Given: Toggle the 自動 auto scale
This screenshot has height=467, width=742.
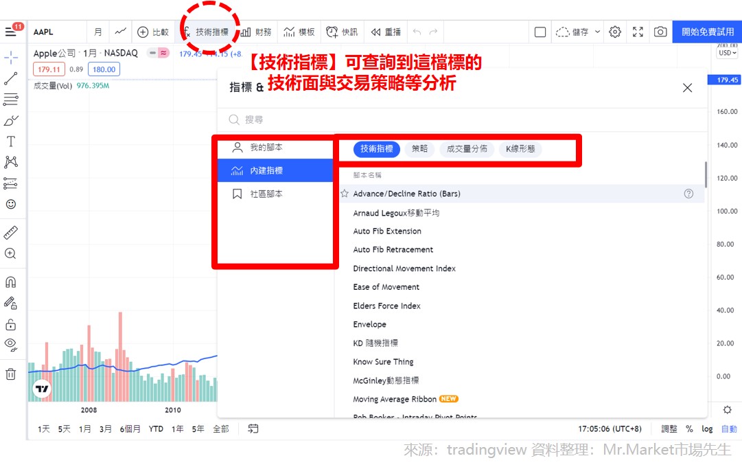Looking at the screenshot, I should click(729, 429).
